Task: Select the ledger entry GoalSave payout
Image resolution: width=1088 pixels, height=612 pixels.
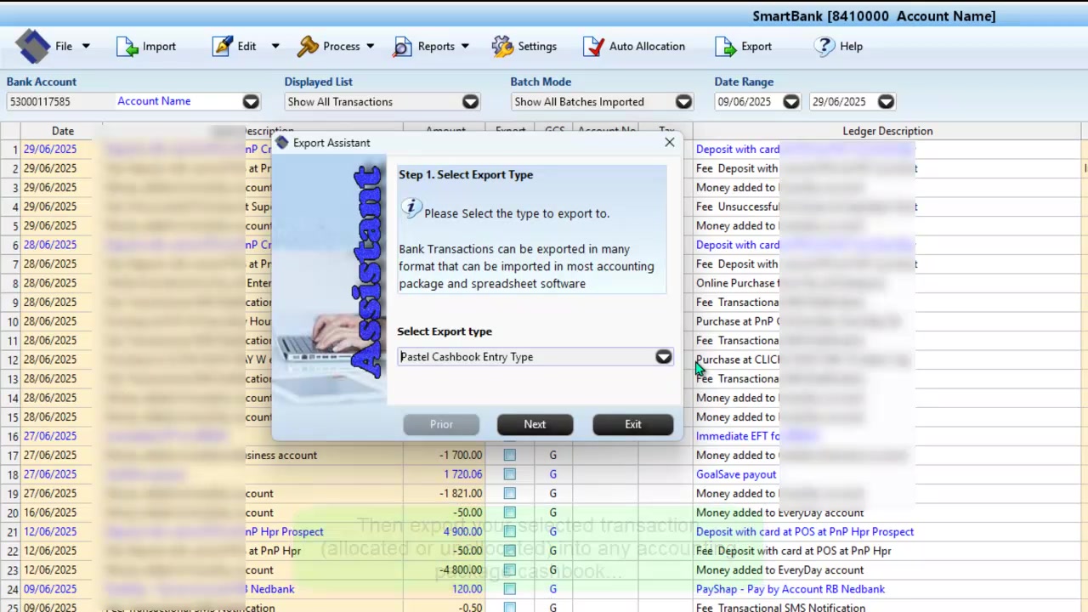Action: pos(736,474)
